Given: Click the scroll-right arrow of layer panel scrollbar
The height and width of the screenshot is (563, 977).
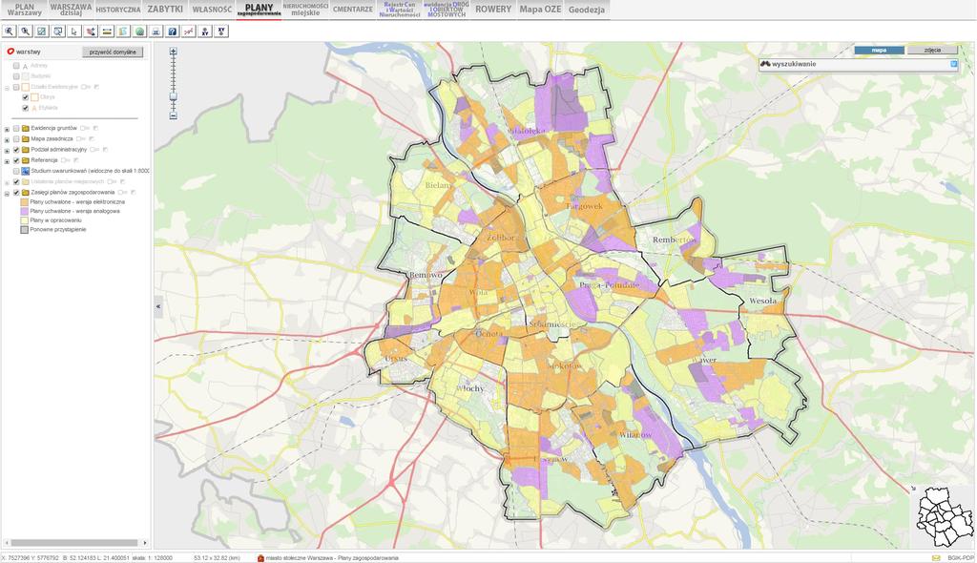Looking at the screenshot, I should tap(145, 543).
